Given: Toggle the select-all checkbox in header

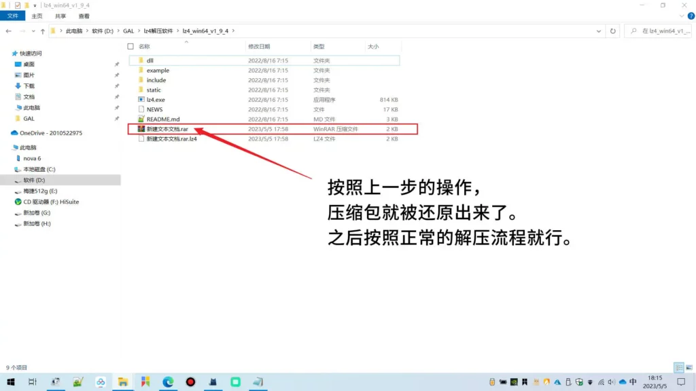Looking at the screenshot, I should pyautogui.click(x=130, y=47).
